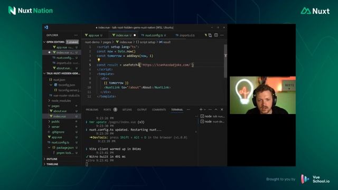The height and width of the screenshot is (190, 338).
Task: Collapse the TALK-NUXT-HIDDEN-GEM project section
Action: point(44,73)
